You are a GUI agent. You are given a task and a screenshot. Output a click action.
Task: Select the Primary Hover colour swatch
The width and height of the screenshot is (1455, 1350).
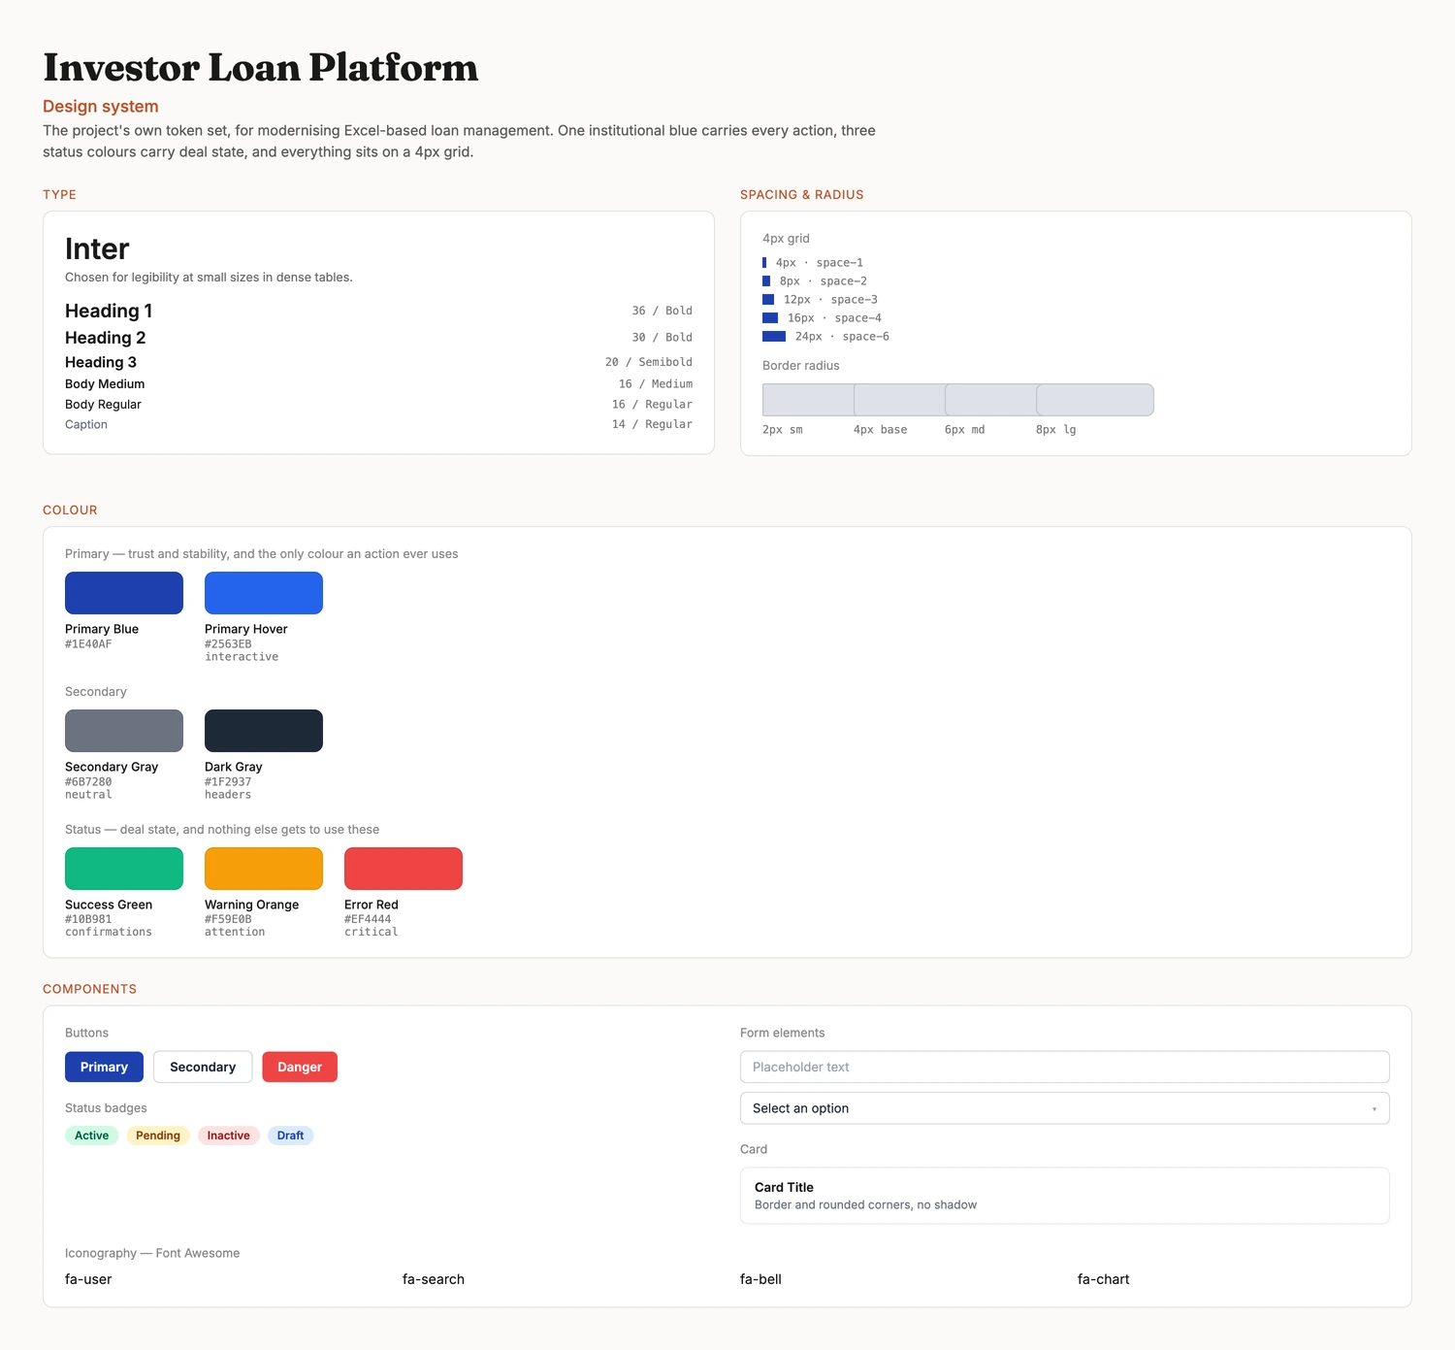coord(264,593)
